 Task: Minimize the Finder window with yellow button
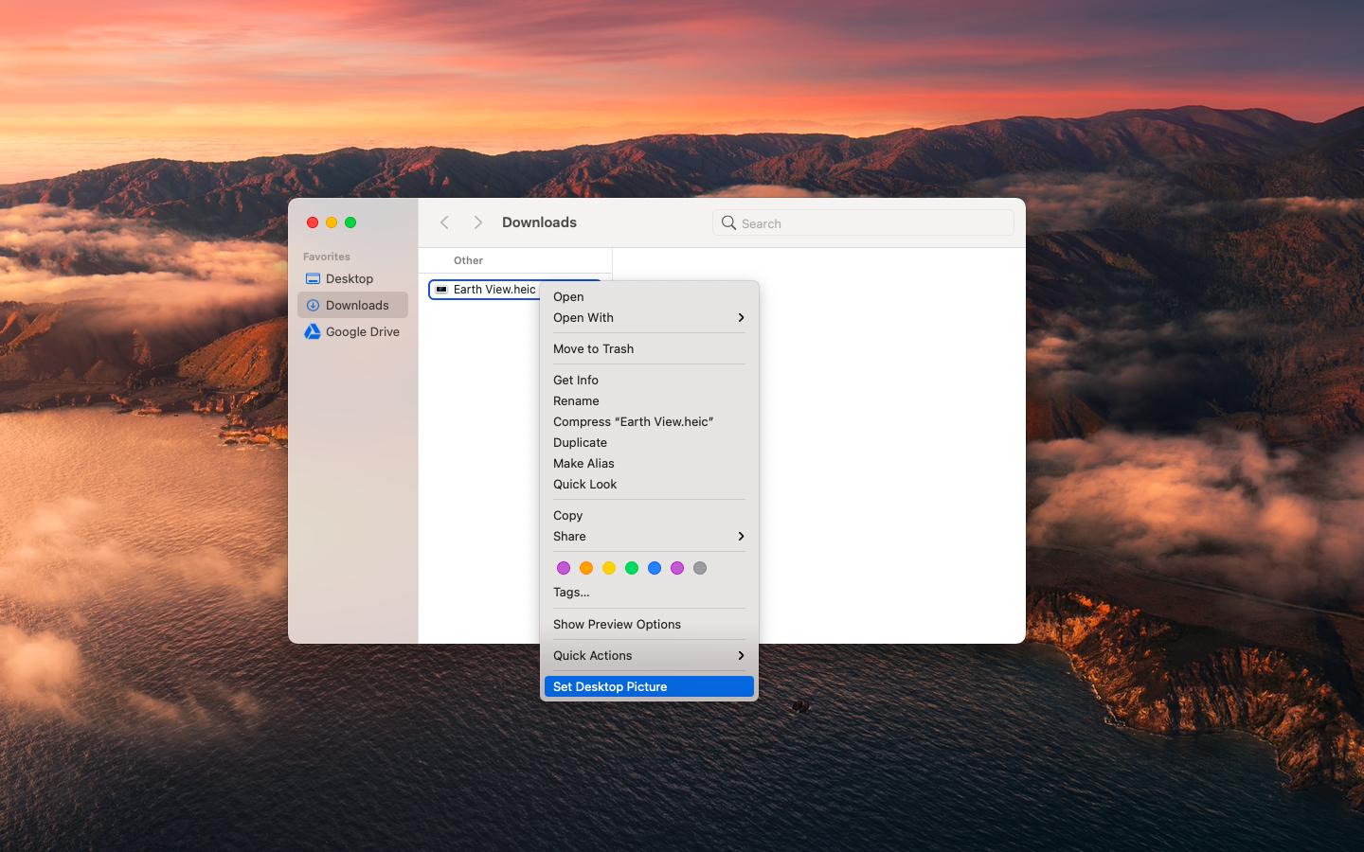332,222
